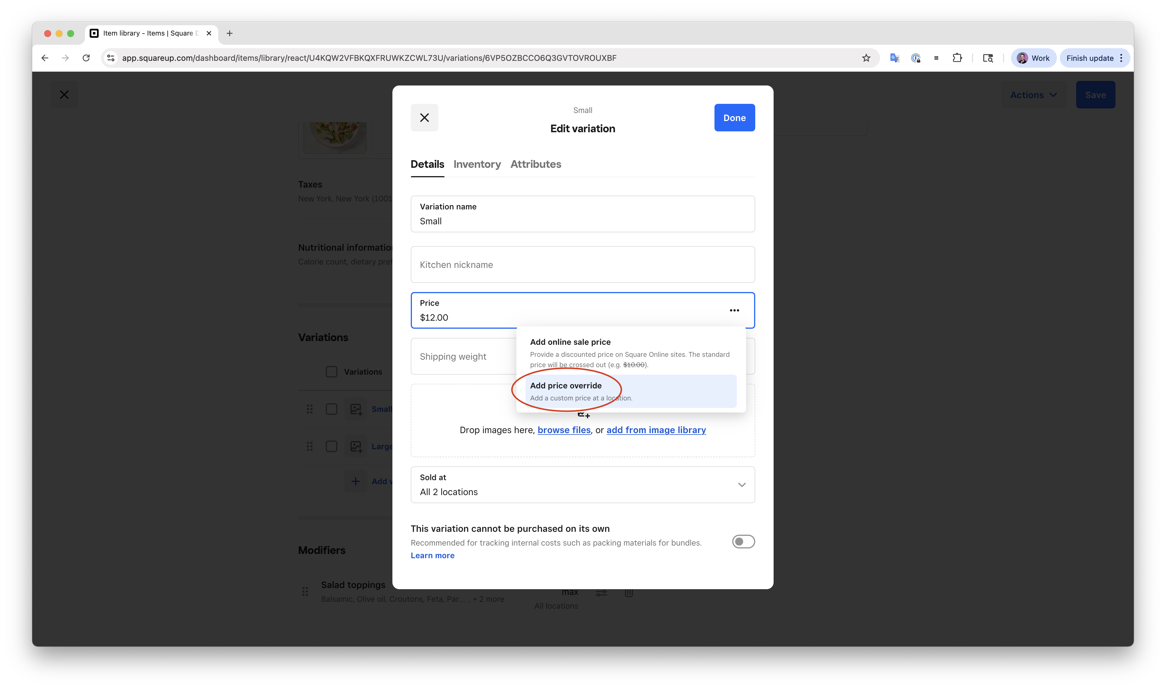Click the Kitchen nickname input field
This screenshot has height=689, width=1166.
pyautogui.click(x=582, y=265)
